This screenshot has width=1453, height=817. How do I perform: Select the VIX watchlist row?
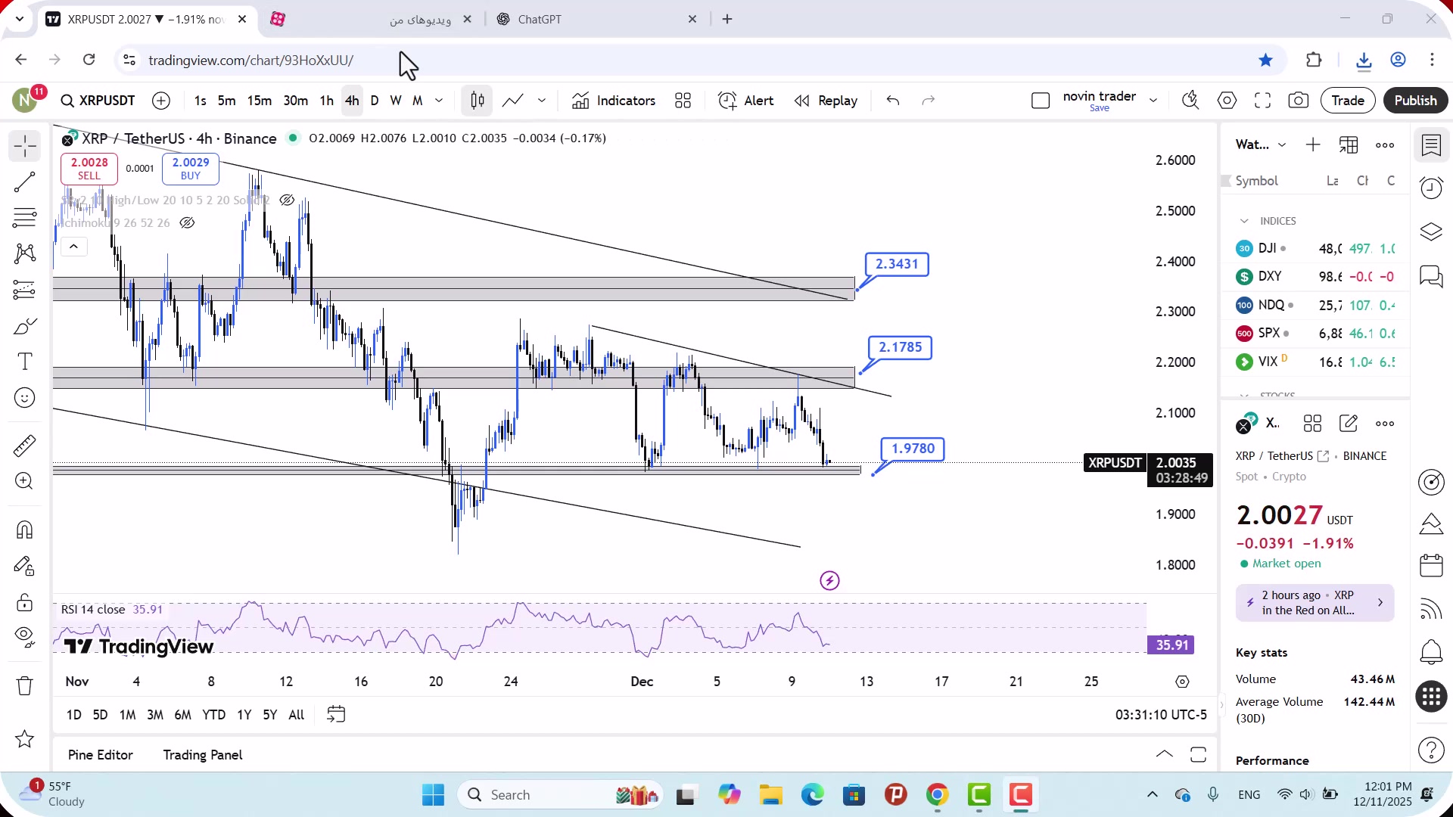click(1315, 362)
